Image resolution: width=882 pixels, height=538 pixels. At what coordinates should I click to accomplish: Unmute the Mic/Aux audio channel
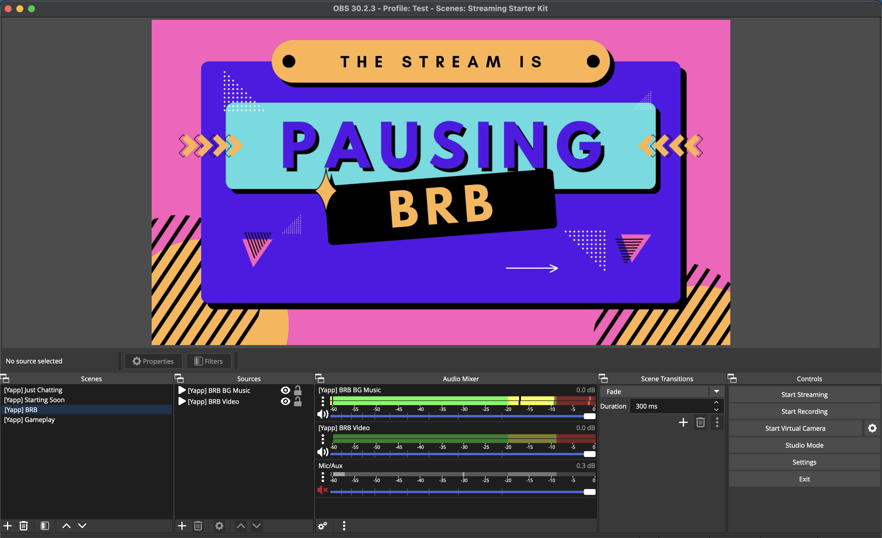322,490
